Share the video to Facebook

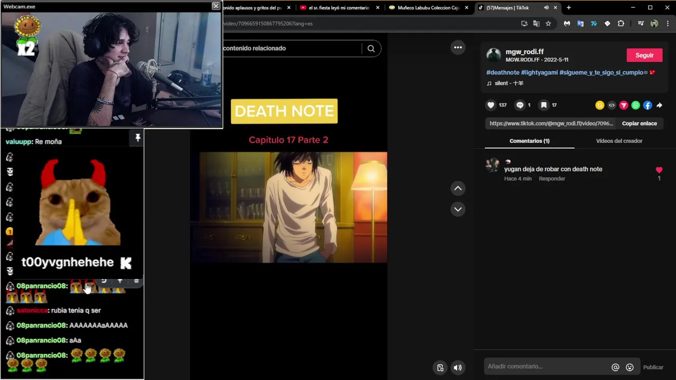tap(647, 106)
